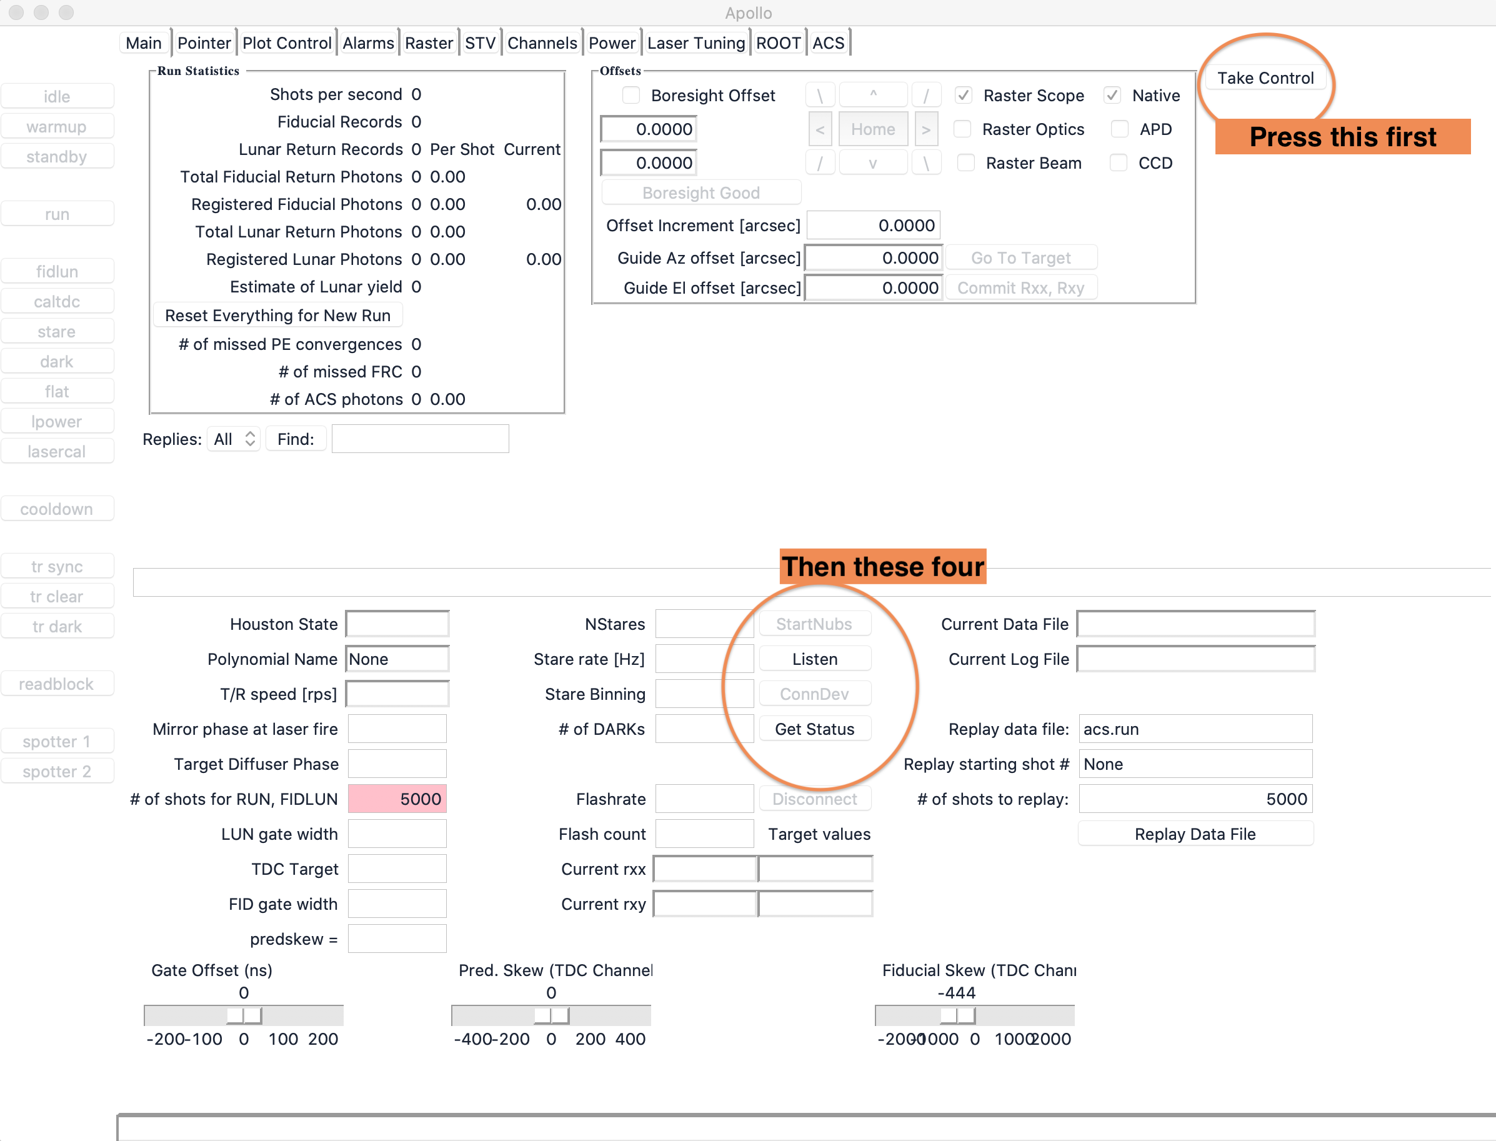Image resolution: width=1496 pixels, height=1141 pixels.
Task: Enable the CCD checkbox
Action: coord(1119,163)
